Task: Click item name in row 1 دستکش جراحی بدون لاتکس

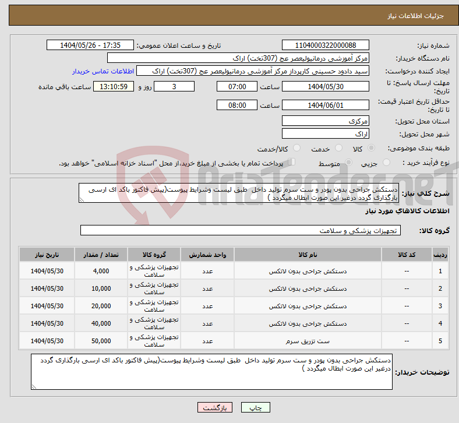Action: 308,271
